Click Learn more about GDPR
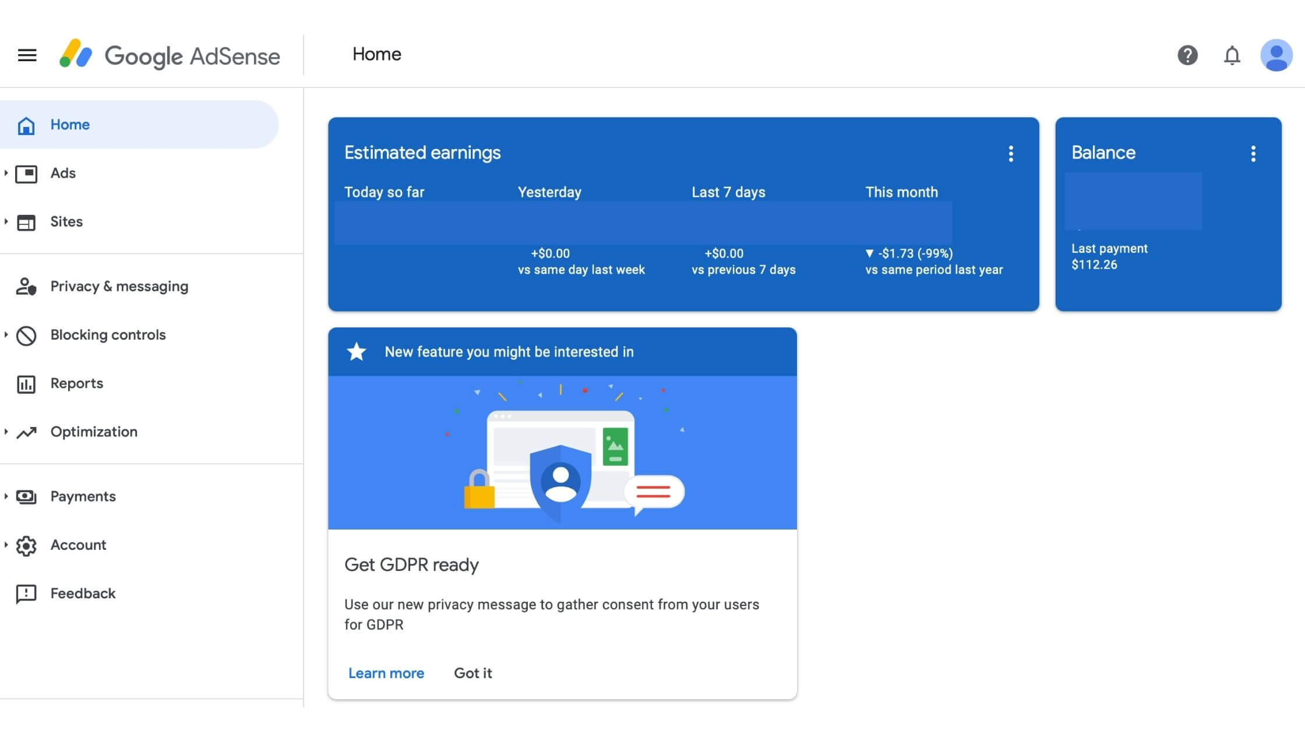Screen dimensions: 1305x734 386,672
